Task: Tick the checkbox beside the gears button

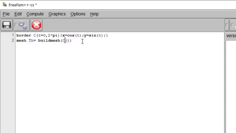Action: tap(15, 25)
